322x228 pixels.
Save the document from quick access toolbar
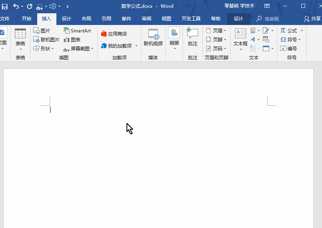[5, 7]
